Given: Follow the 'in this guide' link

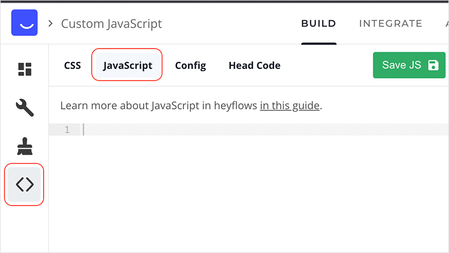Looking at the screenshot, I should (289, 106).
